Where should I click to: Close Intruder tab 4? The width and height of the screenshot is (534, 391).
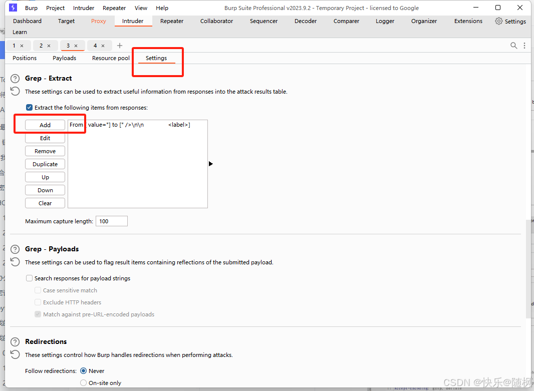103,46
